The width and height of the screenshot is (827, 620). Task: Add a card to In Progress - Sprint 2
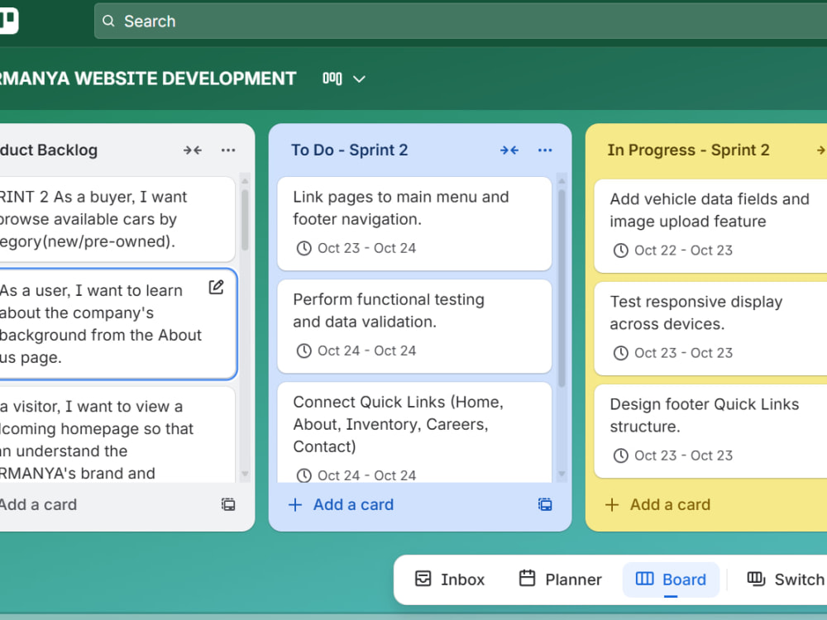click(658, 505)
